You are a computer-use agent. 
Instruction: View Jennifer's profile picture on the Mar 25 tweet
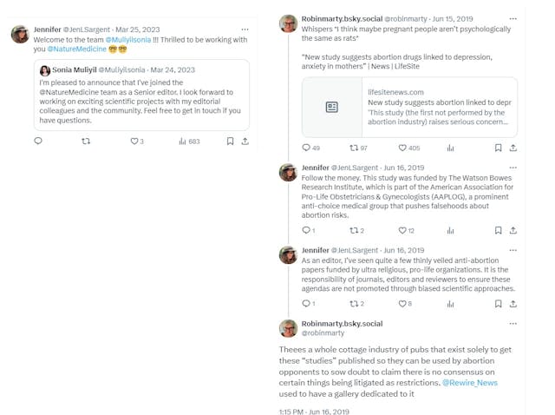tap(20, 35)
